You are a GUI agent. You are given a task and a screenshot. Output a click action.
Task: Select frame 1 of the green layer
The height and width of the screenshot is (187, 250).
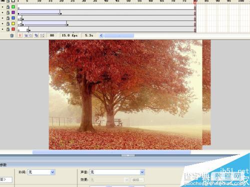(x=18, y=7)
